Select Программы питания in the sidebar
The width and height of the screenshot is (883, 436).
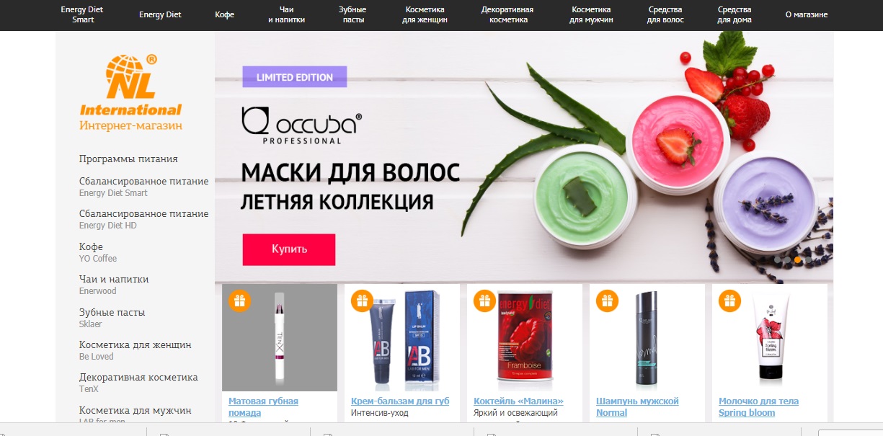pyautogui.click(x=128, y=159)
